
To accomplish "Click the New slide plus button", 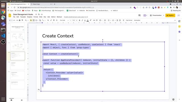I will (10, 20).
